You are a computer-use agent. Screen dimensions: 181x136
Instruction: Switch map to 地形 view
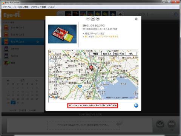[131, 54]
